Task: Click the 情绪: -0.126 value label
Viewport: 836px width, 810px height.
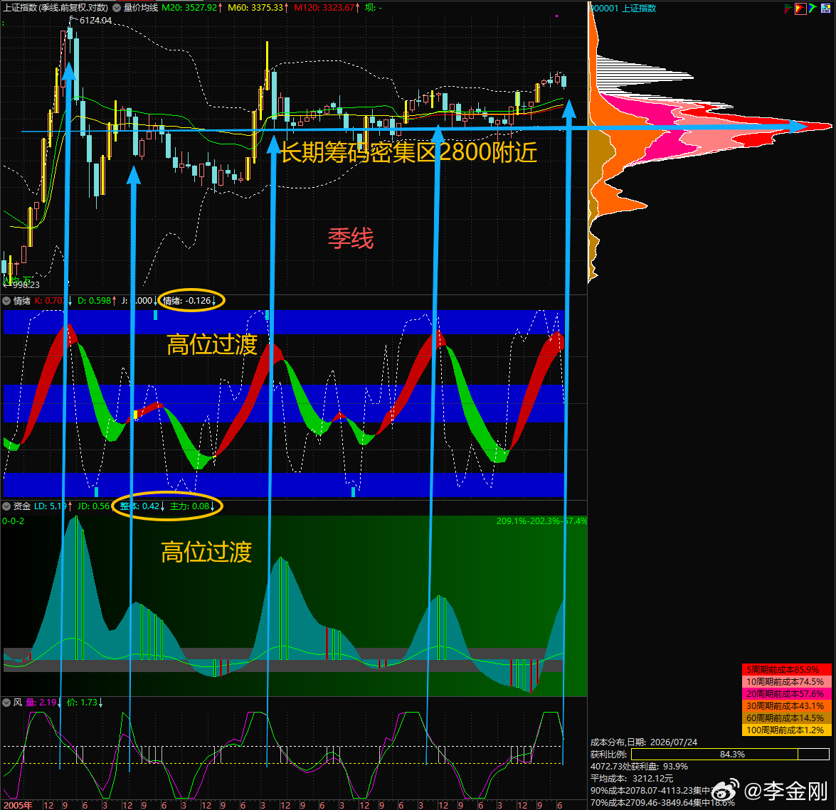Action: click(x=189, y=301)
